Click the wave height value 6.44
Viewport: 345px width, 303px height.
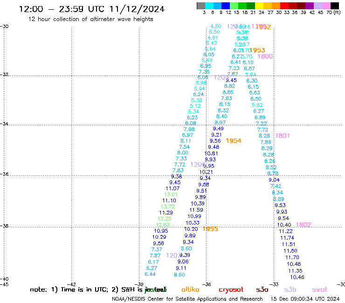pyautogui.click(x=150, y=275)
